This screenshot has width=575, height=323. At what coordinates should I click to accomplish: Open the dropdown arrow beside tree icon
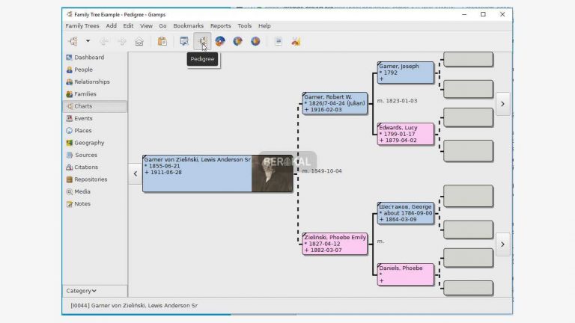tap(88, 41)
